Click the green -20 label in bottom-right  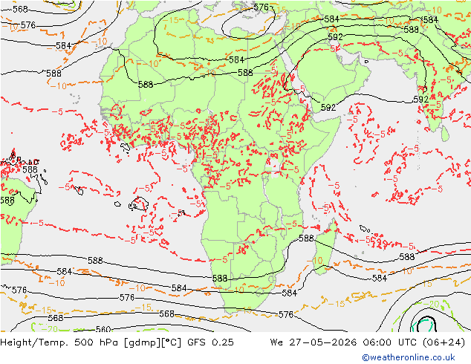(x=432, y=305)
